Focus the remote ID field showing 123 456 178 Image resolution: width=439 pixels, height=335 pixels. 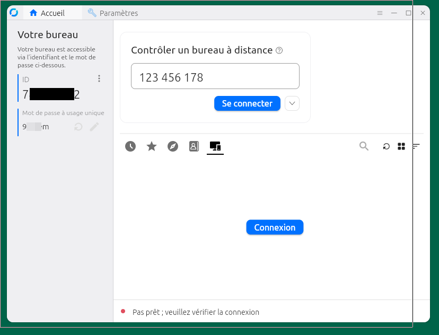(x=215, y=76)
